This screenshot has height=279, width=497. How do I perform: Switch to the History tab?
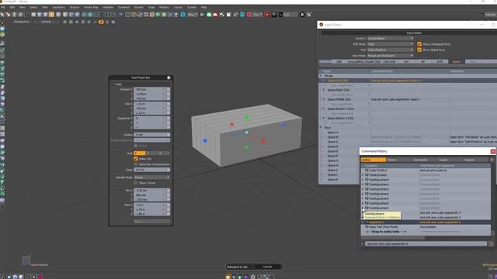point(392,160)
